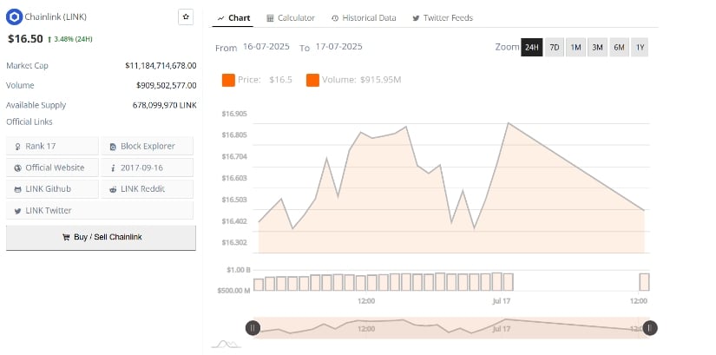Screen dimensions: 716x355
Task: Open the LINK Github page
Action: 52,189
